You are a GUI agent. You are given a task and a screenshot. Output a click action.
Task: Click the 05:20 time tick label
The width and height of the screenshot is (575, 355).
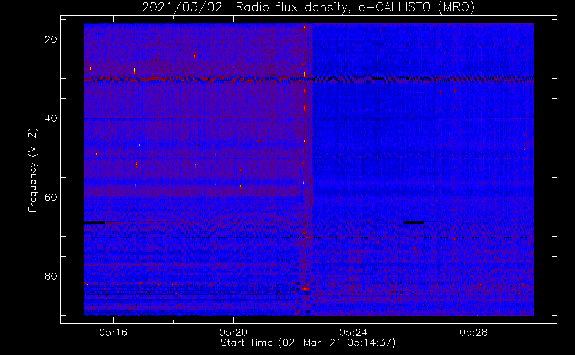point(233,333)
